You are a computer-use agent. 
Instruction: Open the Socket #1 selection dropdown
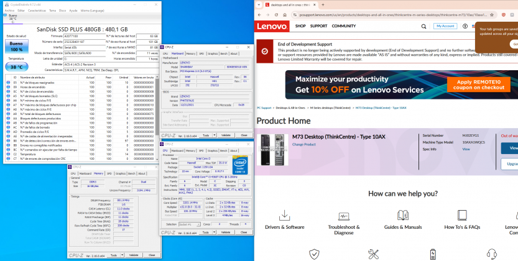[x=189, y=224]
